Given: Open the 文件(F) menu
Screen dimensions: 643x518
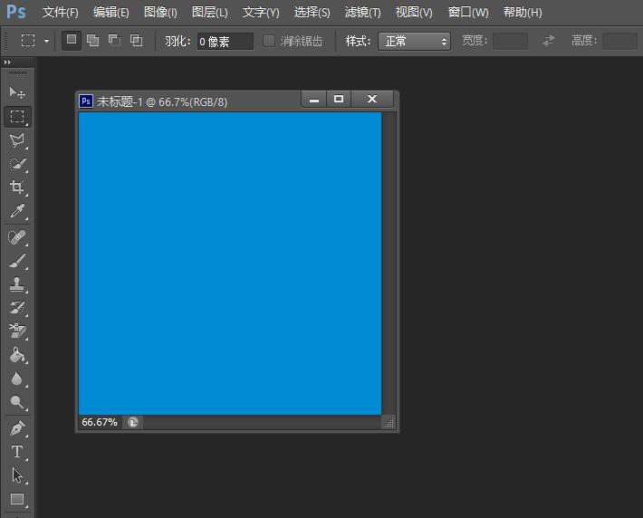Looking at the screenshot, I should [61, 13].
